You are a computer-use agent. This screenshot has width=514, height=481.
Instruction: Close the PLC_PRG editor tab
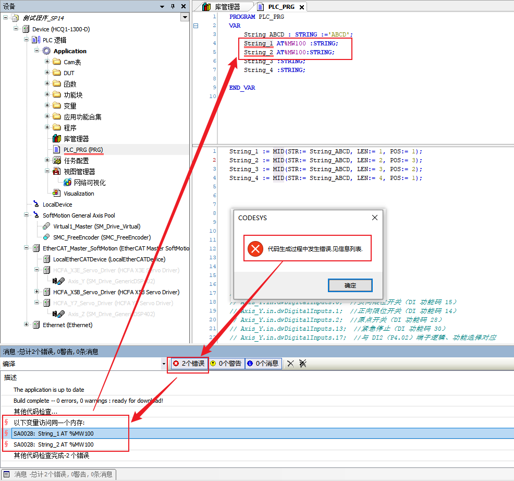click(x=302, y=7)
